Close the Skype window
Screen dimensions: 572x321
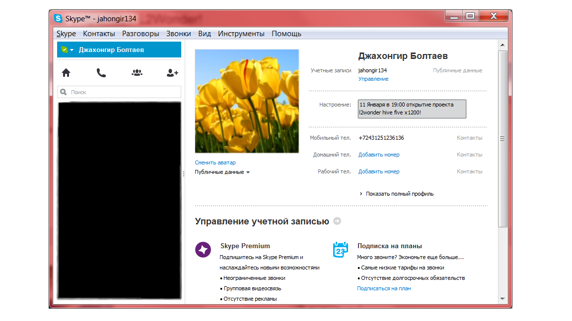[x=494, y=16]
